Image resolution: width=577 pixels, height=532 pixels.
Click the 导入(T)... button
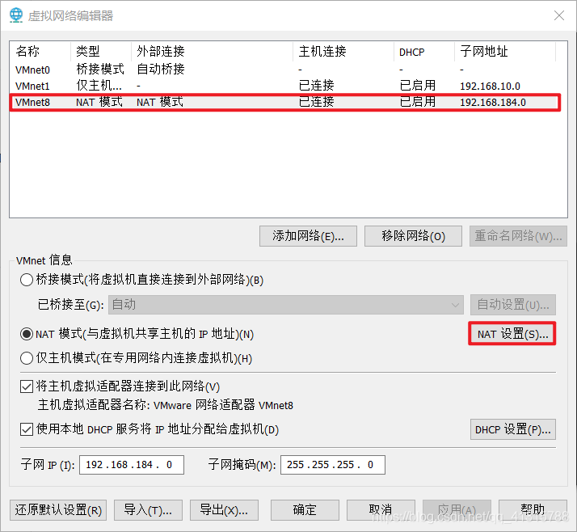pos(148,510)
